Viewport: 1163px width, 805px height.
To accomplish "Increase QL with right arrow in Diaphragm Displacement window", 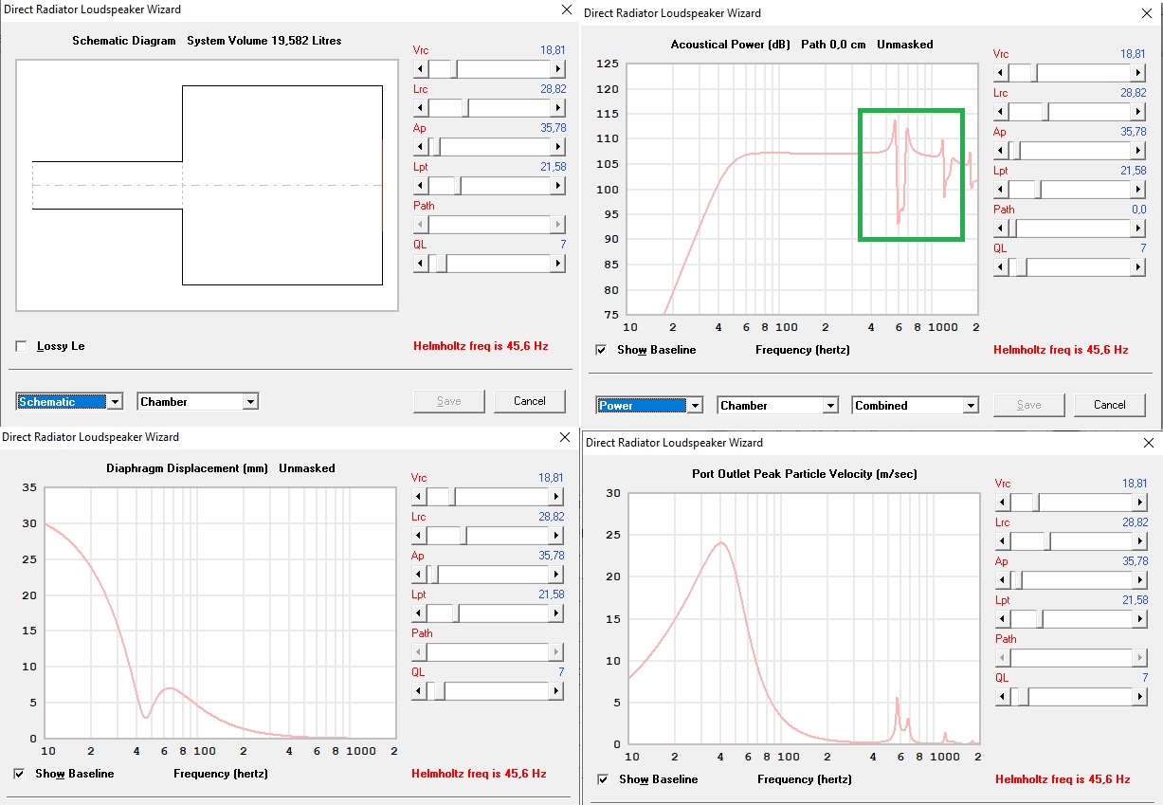I will [x=556, y=691].
